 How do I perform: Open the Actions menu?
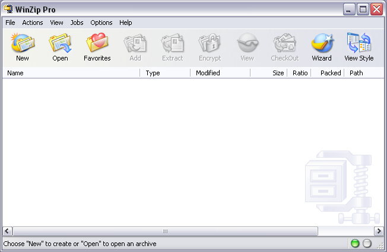point(33,23)
